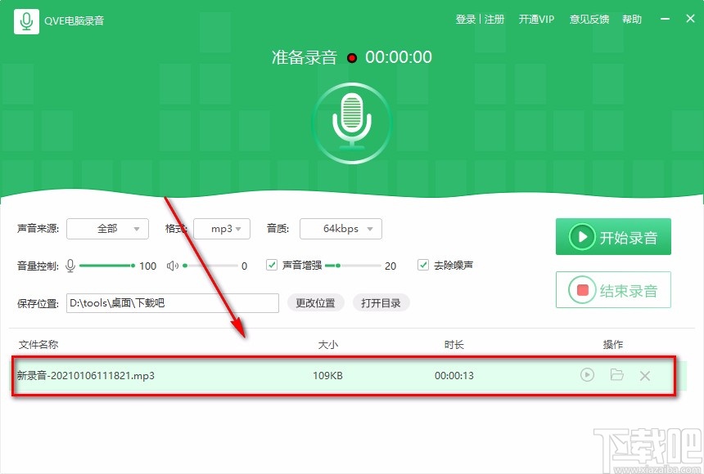Uncheck the 去除噪声 option
The height and width of the screenshot is (474, 704).
click(423, 265)
